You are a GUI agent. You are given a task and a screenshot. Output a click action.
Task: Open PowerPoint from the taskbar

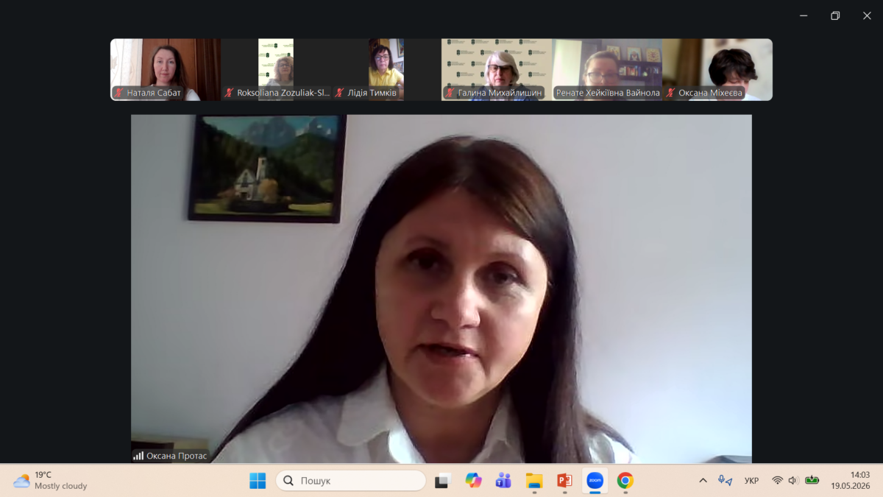[564, 481]
